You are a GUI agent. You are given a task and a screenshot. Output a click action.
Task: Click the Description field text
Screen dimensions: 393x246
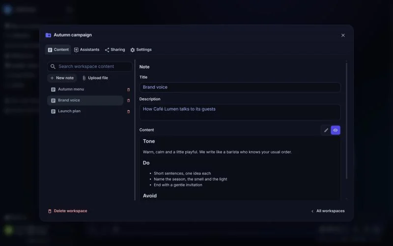tap(240, 112)
